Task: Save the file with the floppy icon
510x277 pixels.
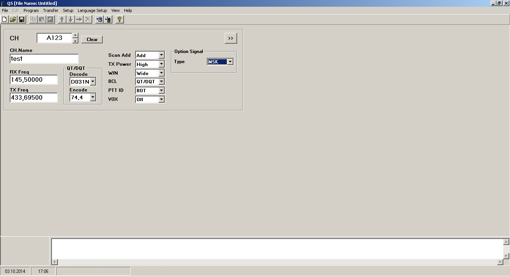Action: point(22,19)
